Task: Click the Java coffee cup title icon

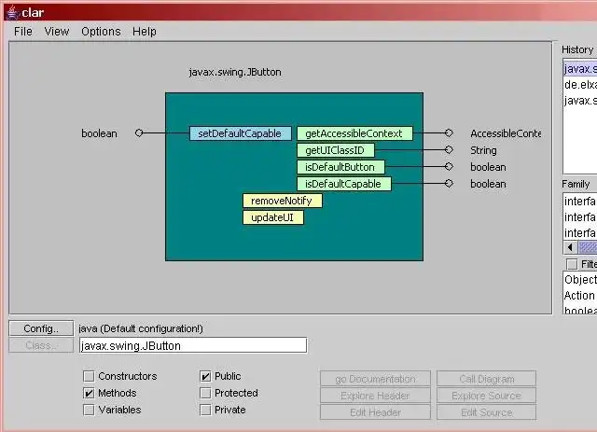Action: tap(13, 12)
